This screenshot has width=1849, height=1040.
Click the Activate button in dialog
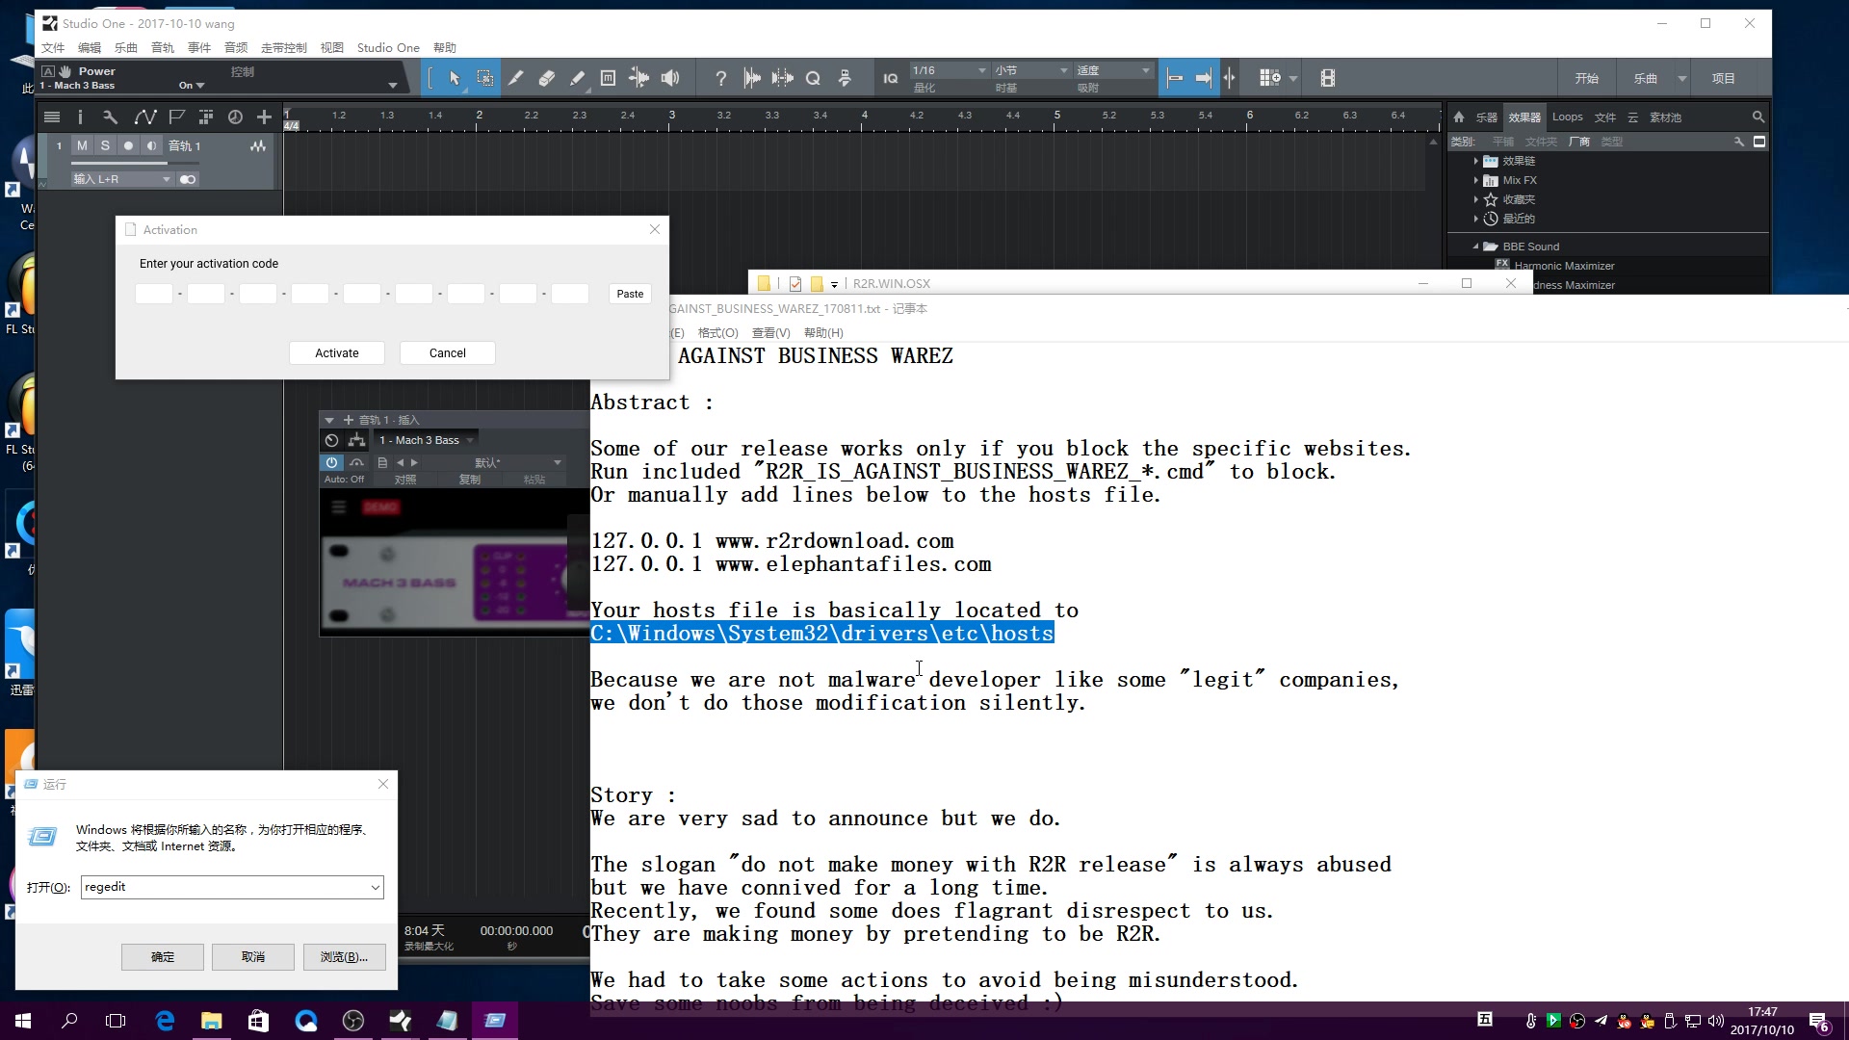pos(335,351)
